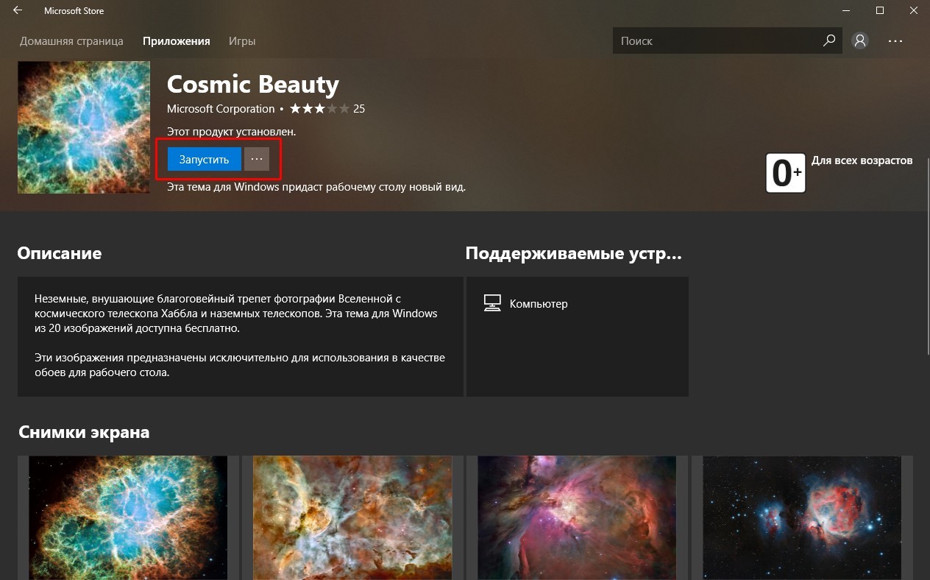Switch to the Домашняя страница tab
The image size is (930, 580).
(x=71, y=41)
